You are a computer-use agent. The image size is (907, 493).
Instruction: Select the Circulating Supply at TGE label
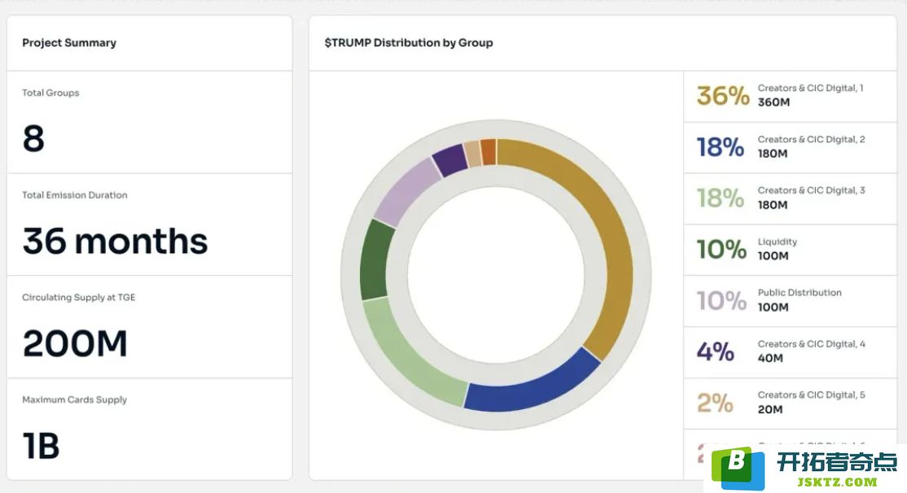[x=79, y=297]
